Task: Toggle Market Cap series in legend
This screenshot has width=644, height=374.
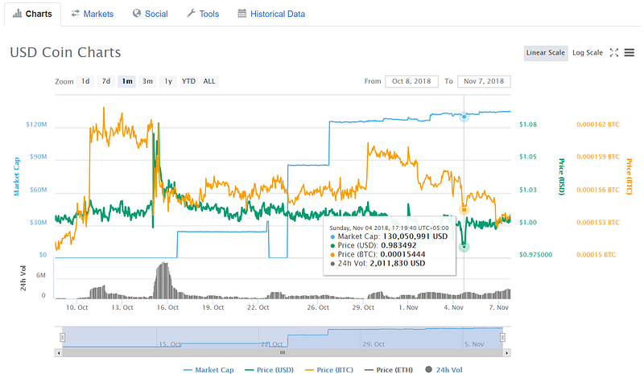Action: pyautogui.click(x=208, y=370)
